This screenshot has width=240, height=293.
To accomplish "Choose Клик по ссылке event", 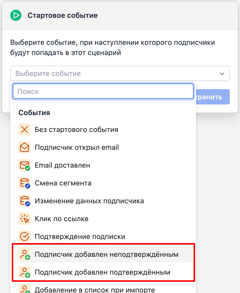I will click(x=103, y=219).
